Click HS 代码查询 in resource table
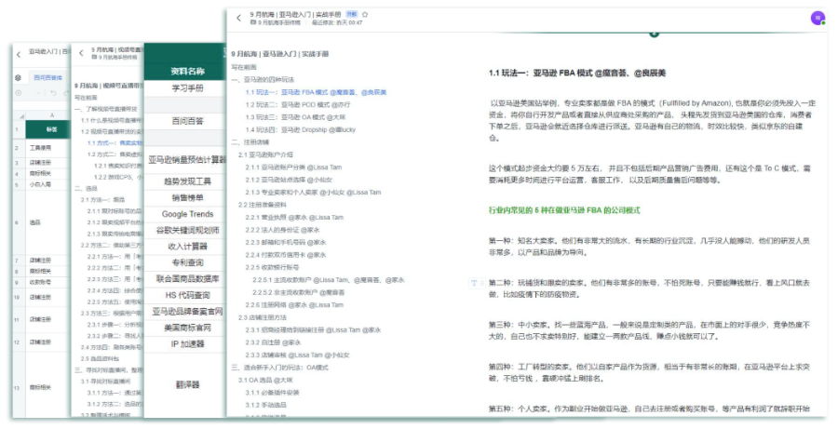Viewport: 838px width, 429px height. (x=187, y=295)
